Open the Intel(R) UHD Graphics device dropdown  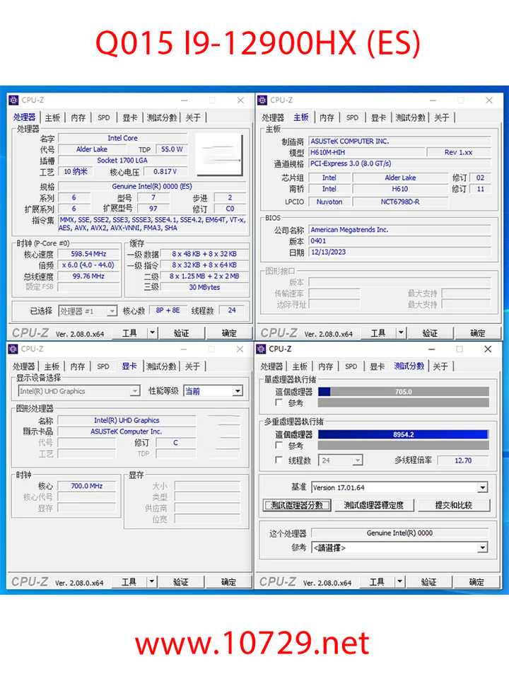tap(136, 391)
